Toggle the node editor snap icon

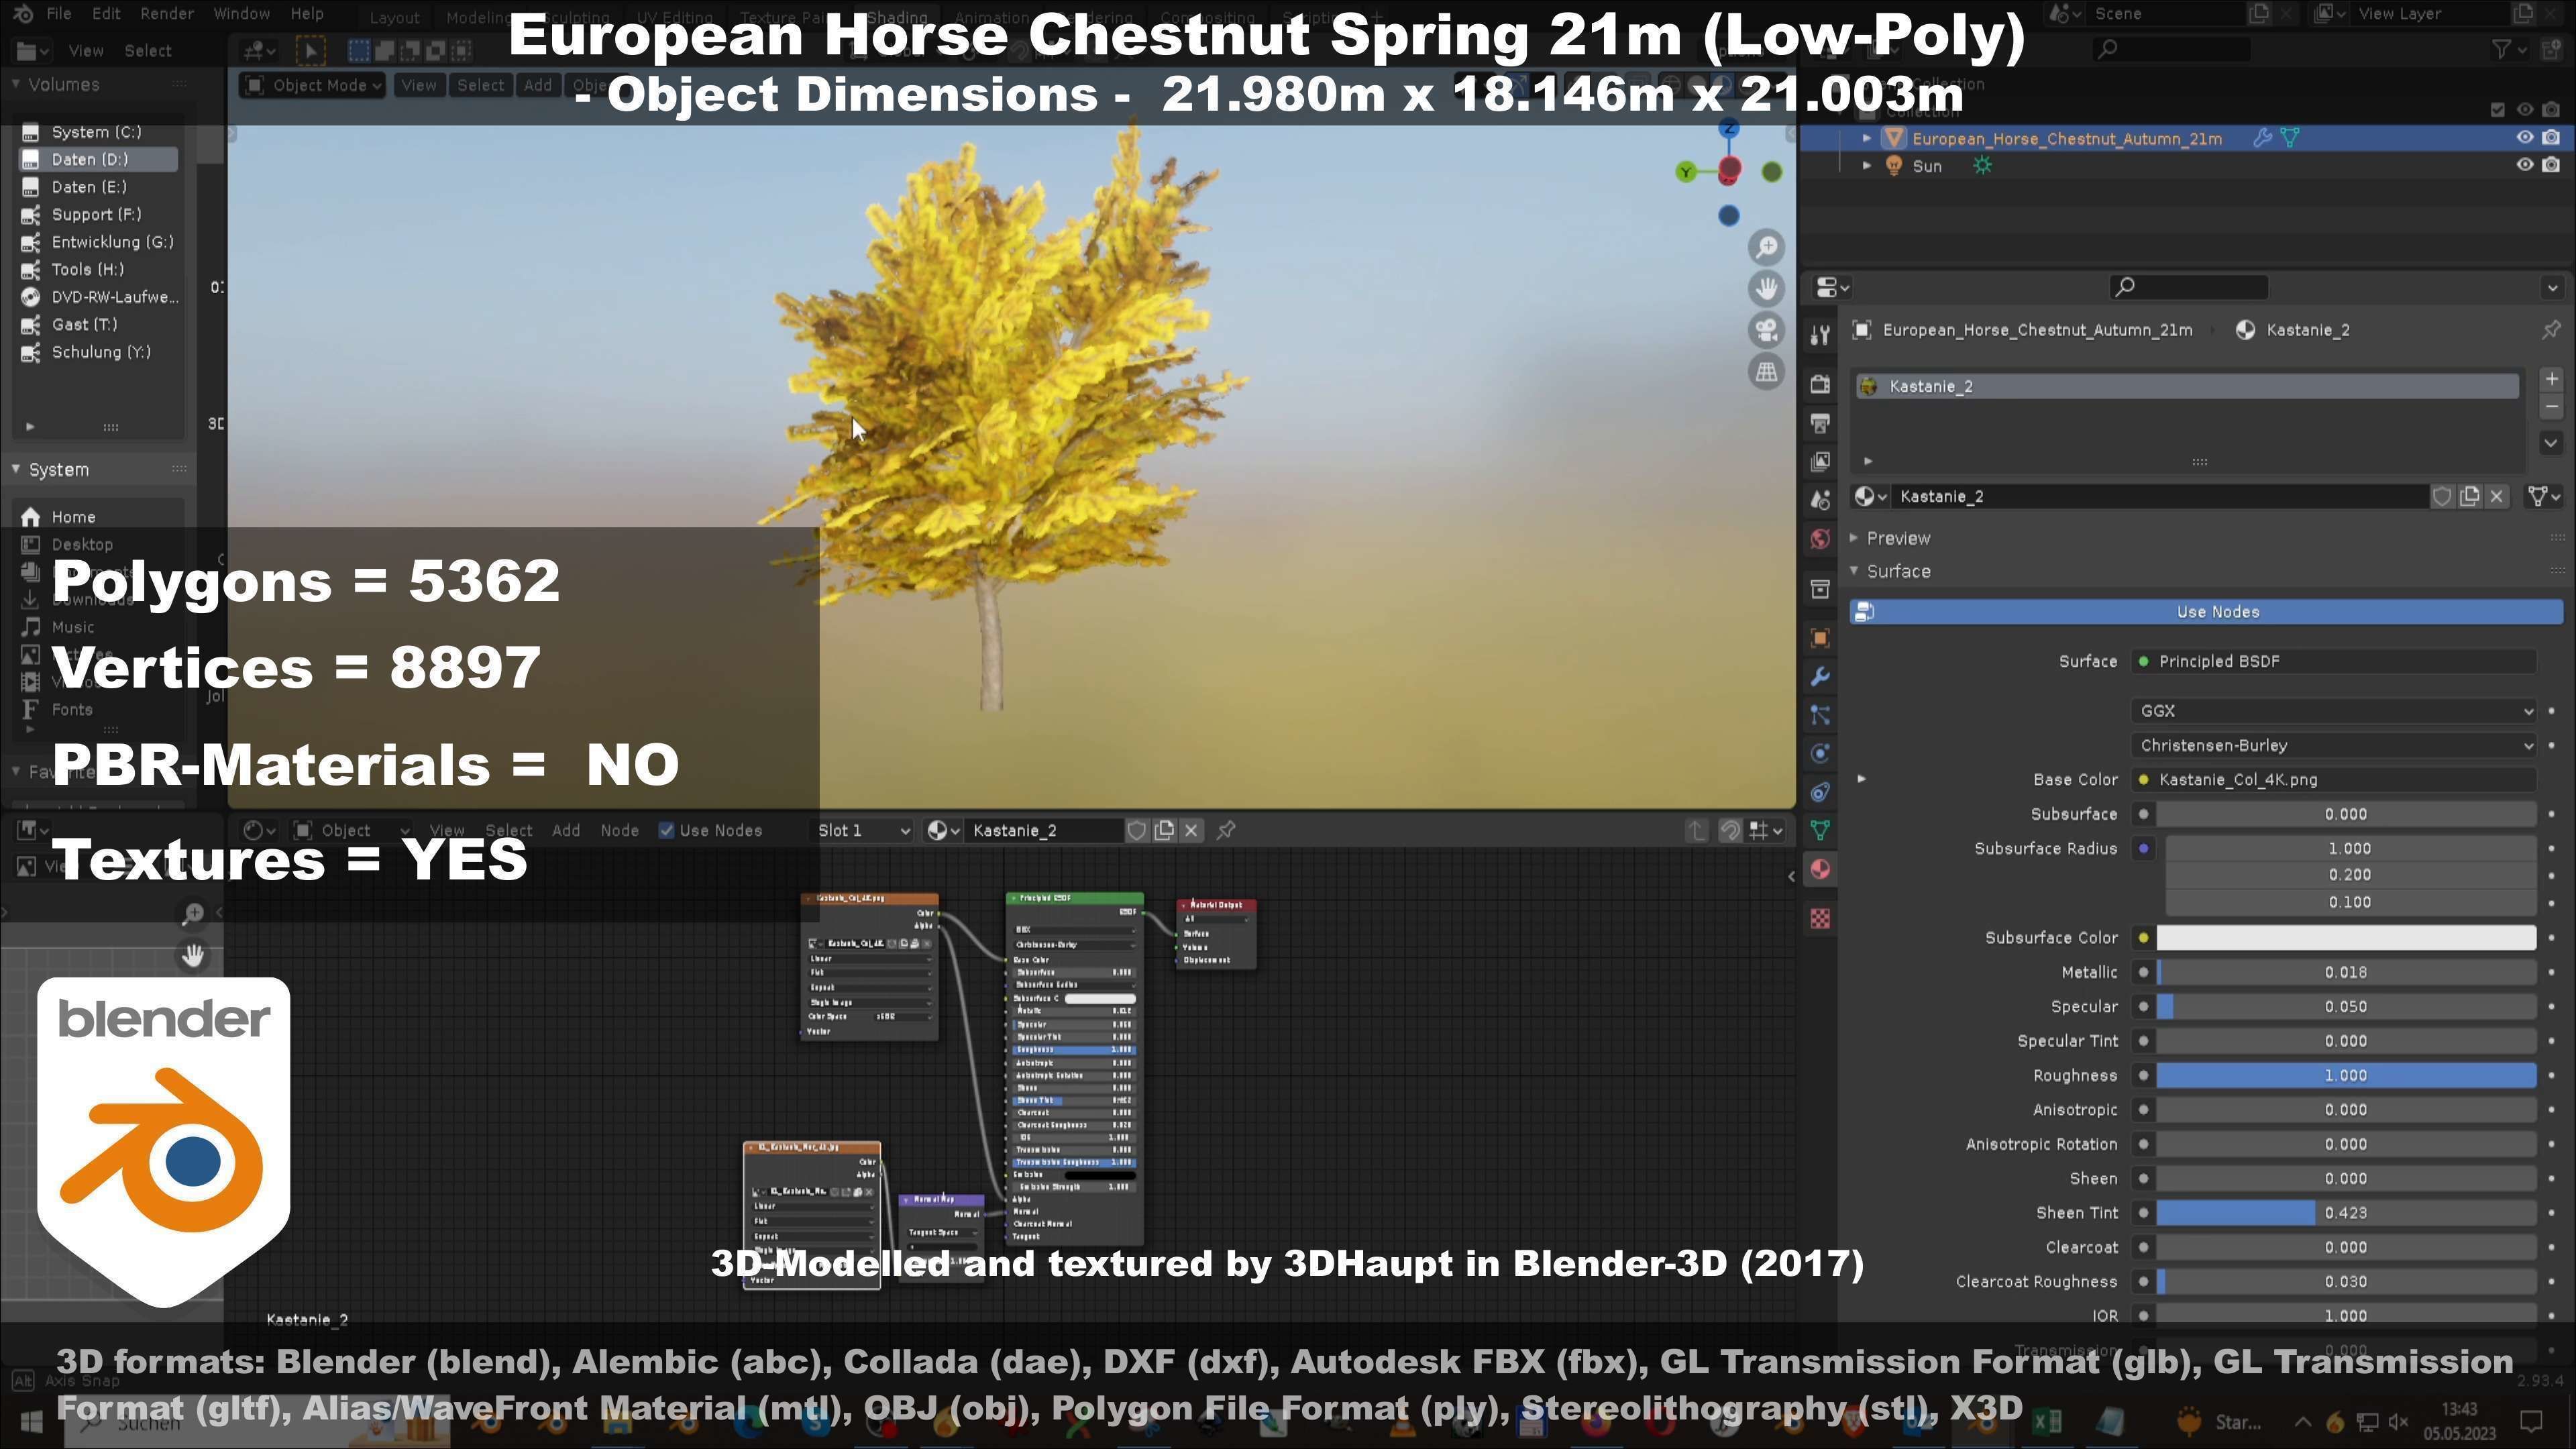coord(1729,830)
